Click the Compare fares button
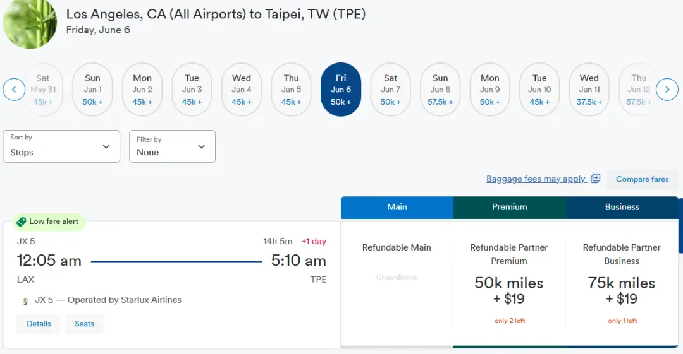683x354 pixels. (x=642, y=179)
